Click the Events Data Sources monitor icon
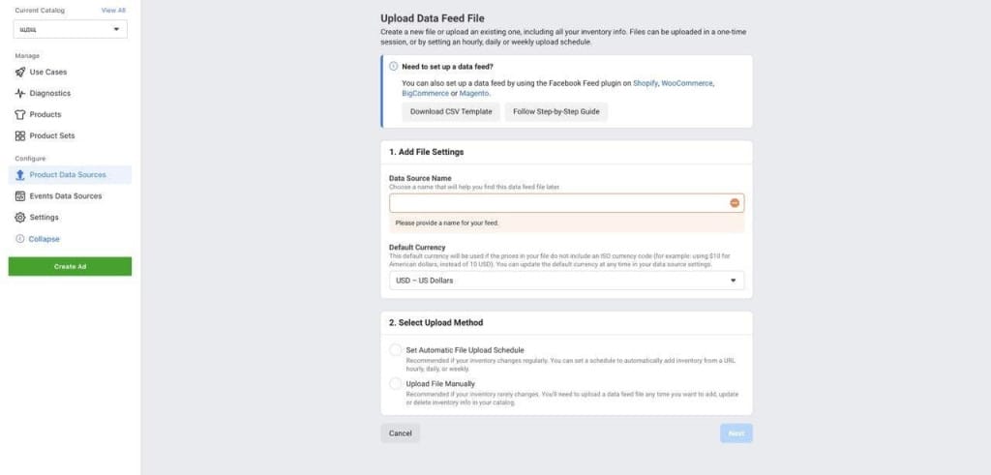Screen dimensions: 991x475 click(x=20, y=196)
